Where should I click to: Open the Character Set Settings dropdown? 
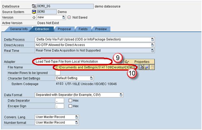coord(92,78)
